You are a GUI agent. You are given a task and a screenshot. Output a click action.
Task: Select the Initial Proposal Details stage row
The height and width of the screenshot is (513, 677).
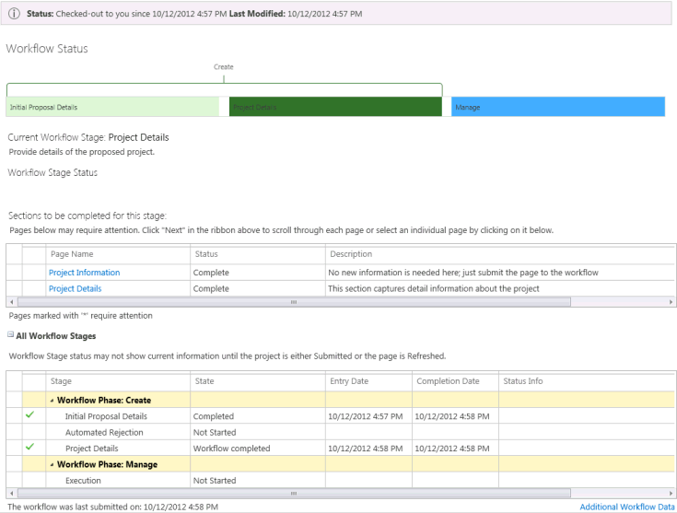coord(340,416)
